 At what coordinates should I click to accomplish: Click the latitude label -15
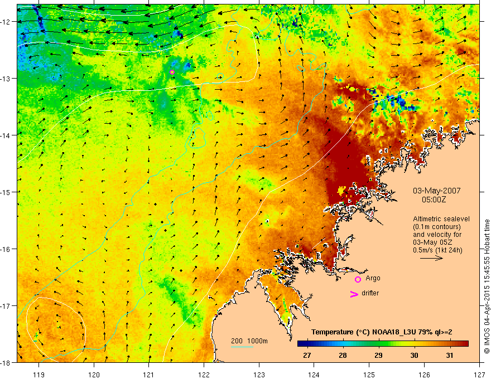[6, 192]
